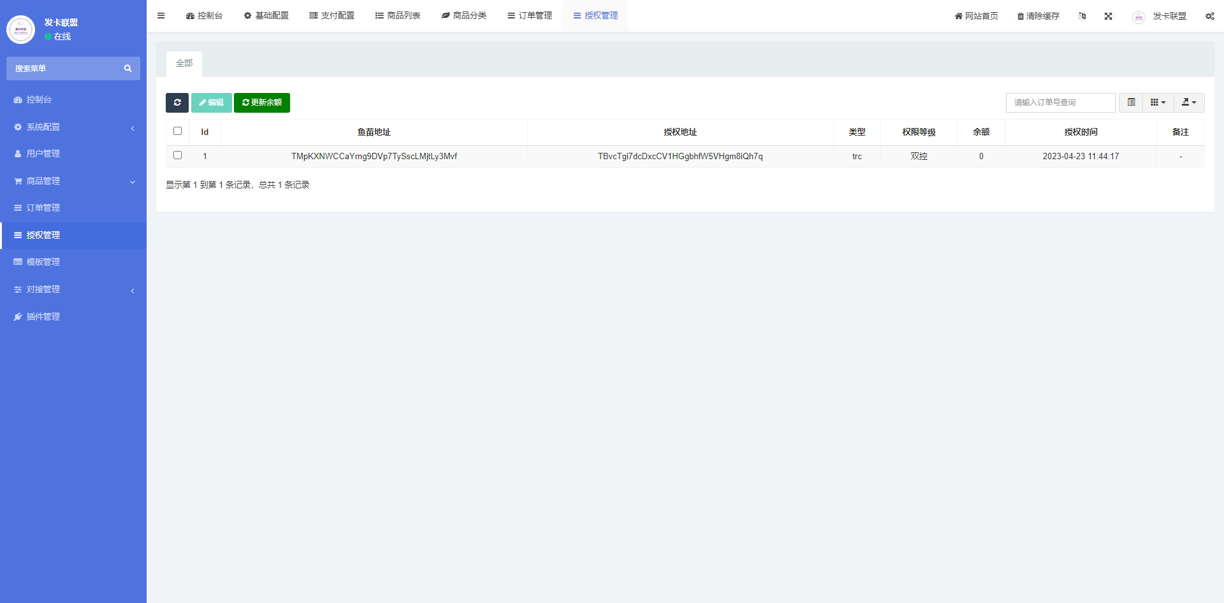Toggle the sidebar hamburger menu icon
Viewport: 1224px width, 603px height.
click(161, 16)
